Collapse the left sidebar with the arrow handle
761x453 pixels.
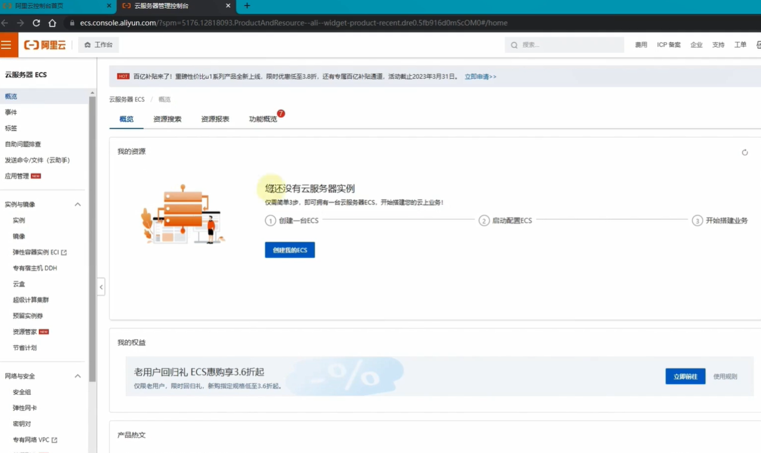tap(101, 287)
